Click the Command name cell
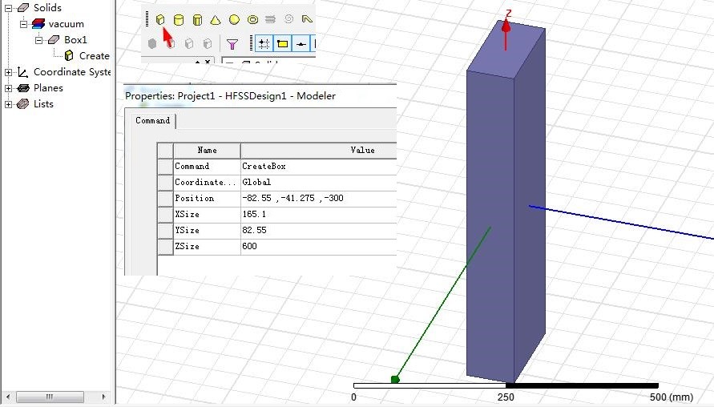 (x=208, y=166)
